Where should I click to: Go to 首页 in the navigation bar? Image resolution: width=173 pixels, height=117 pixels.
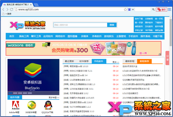click(12, 36)
